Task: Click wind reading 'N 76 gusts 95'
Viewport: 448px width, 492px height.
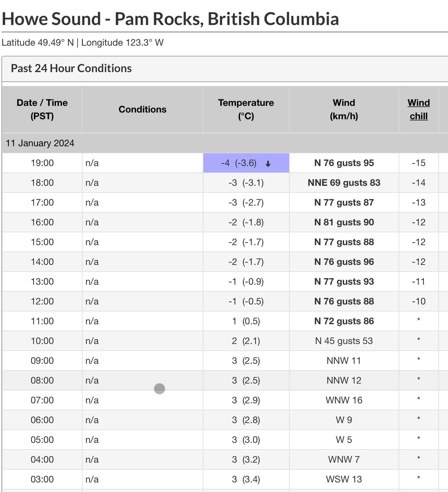Action: point(344,163)
